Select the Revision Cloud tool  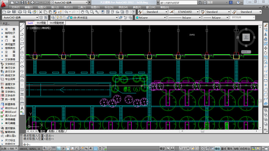tap(22, 57)
